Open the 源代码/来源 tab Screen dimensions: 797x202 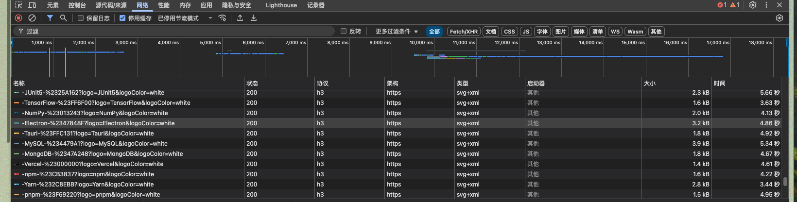(111, 5)
